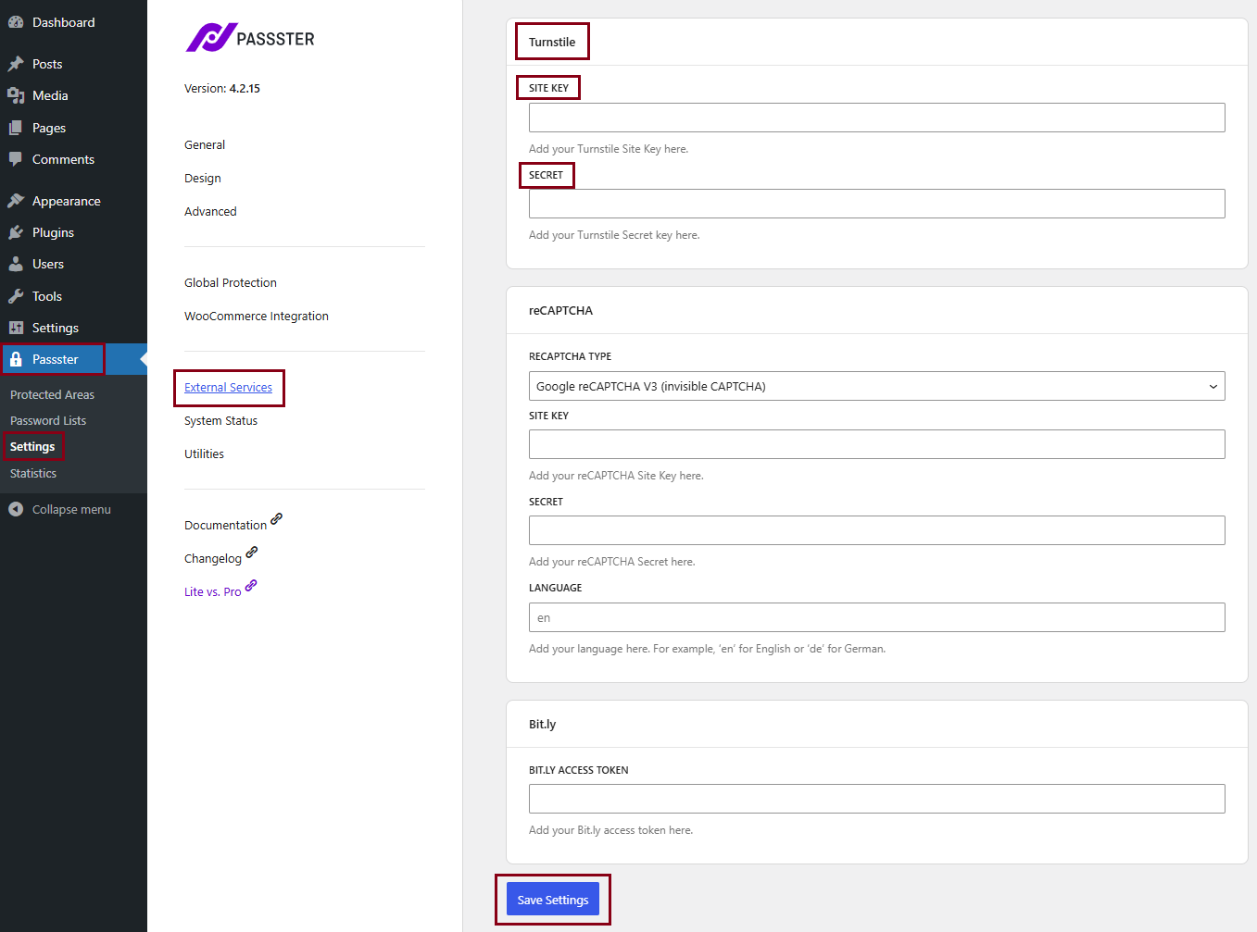This screenshot has width=1257, height=932.
Task: Click the Posts pushpin icon
Action: [16, 64]
